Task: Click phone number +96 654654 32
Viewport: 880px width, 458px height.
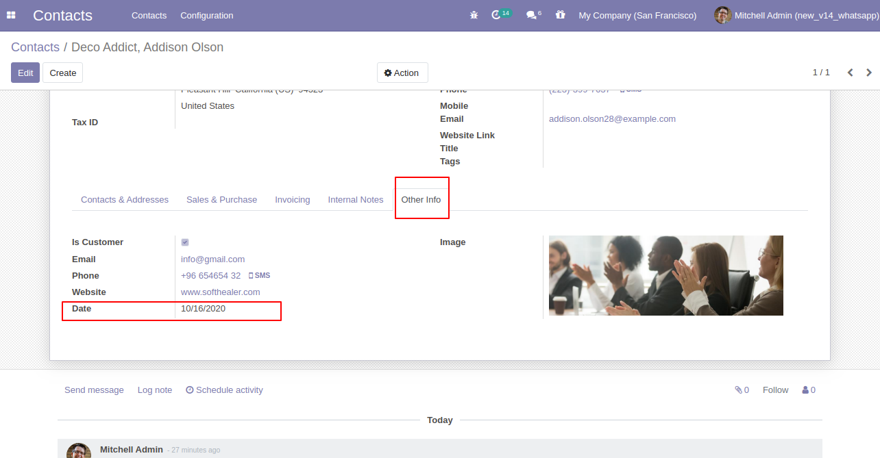Action: click(211, 276)
